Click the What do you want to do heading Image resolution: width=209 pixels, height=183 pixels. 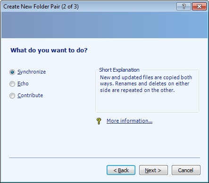tap(49, 50)
